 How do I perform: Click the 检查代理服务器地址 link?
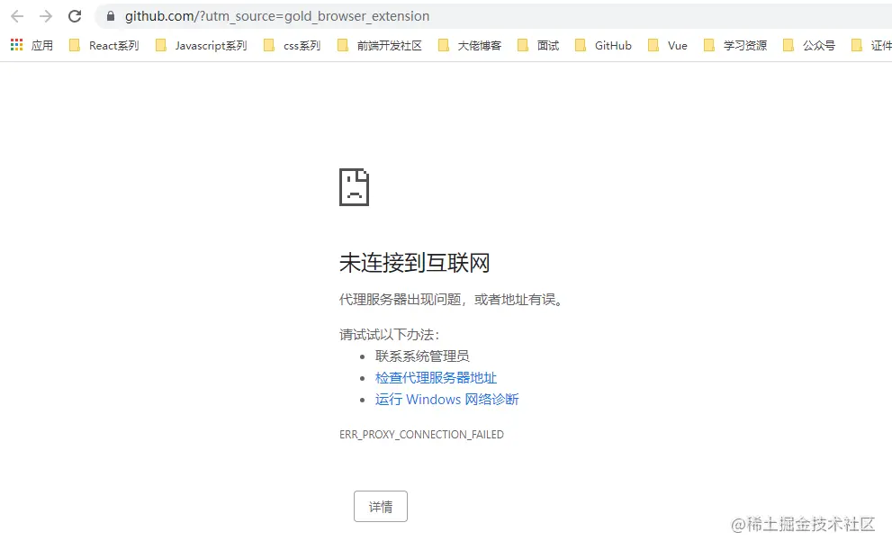(436, 378)
